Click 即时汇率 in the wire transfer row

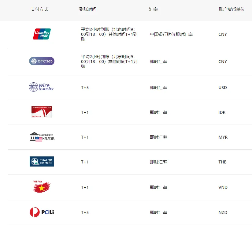tap(158, 88)
